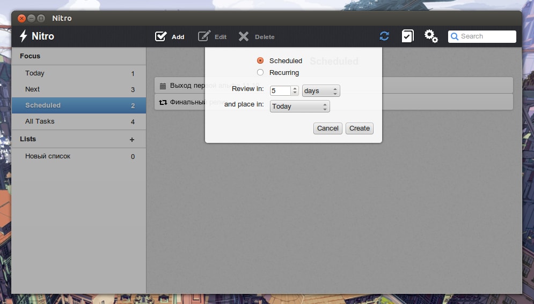
Task: Click the count 2 beside Scheduled in the sidebar
Action: [x=133, y=105]
